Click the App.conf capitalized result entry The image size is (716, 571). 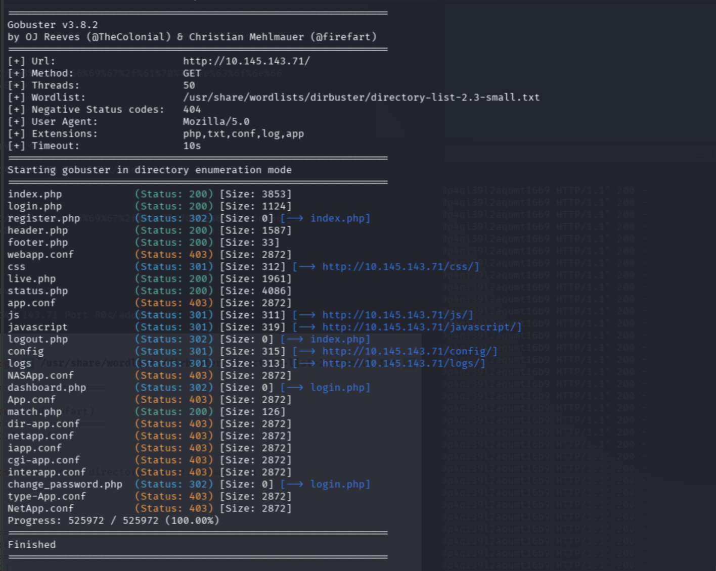pos(31,400)
